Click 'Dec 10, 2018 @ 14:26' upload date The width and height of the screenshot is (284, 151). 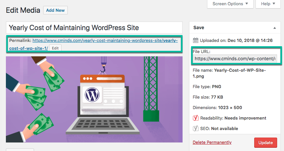[250, 40]
